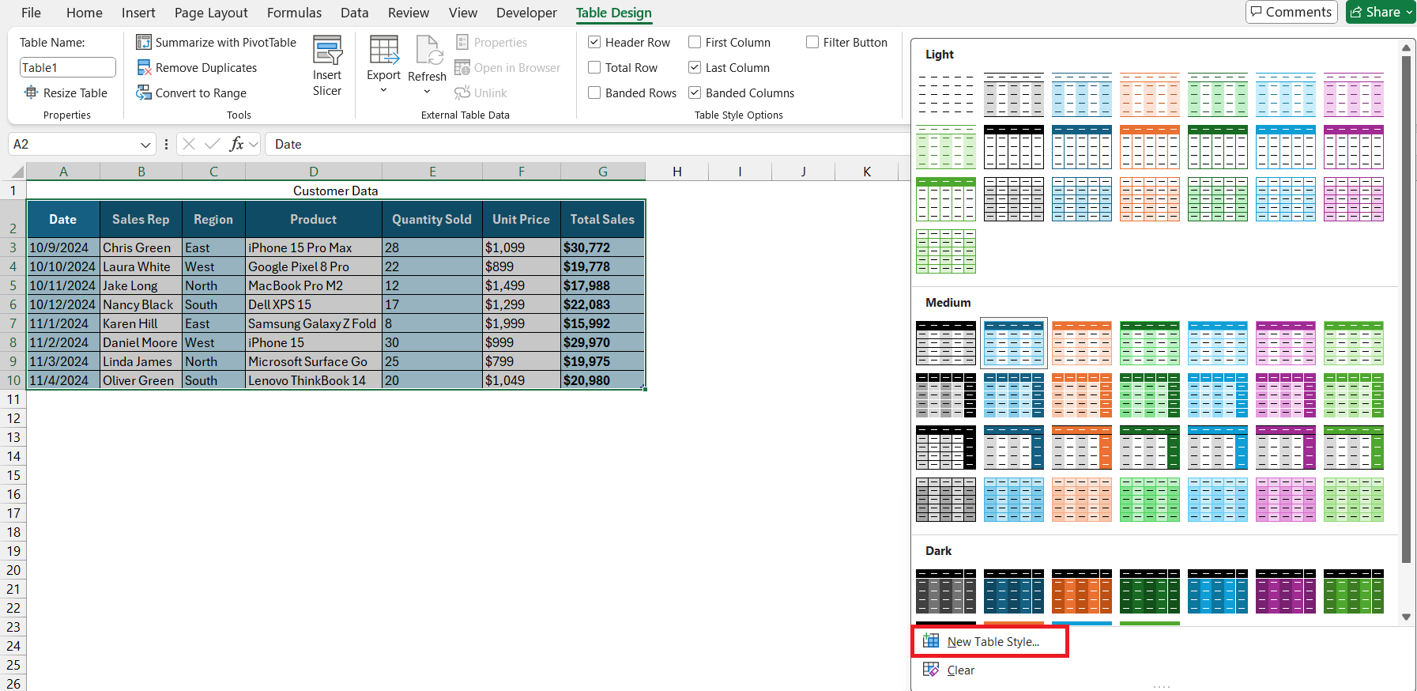Select the row 5 header
Screen dimensions: 1417x691
(13, 285)
